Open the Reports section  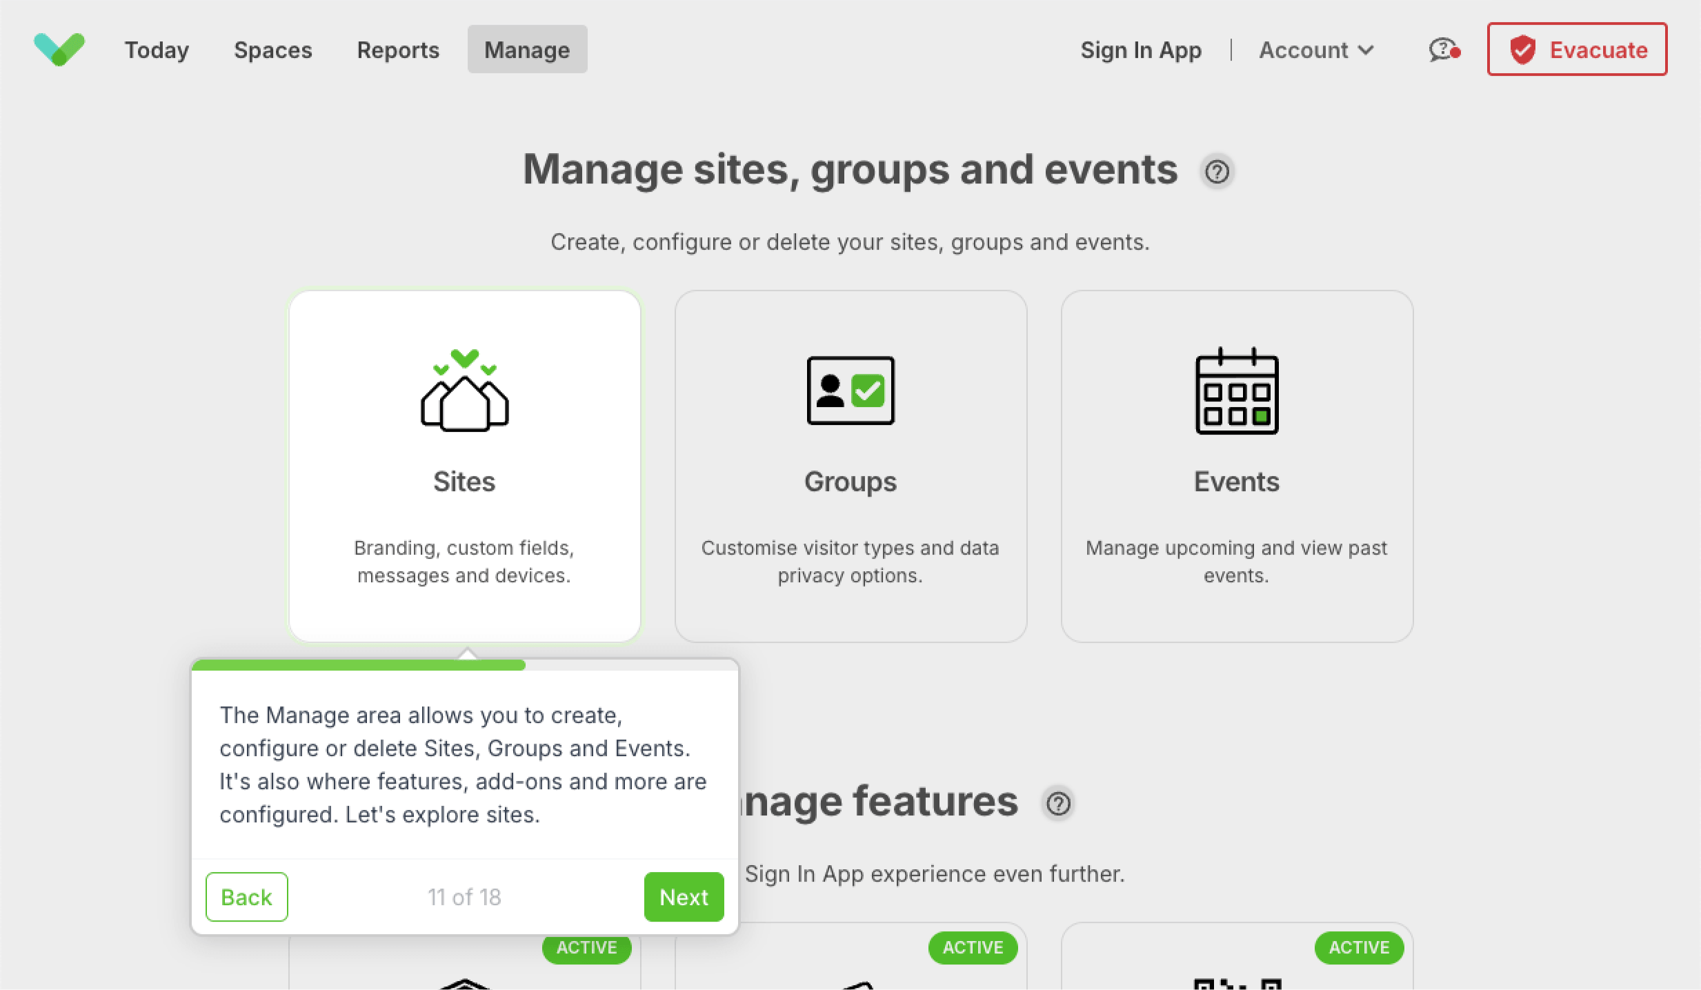398,50
